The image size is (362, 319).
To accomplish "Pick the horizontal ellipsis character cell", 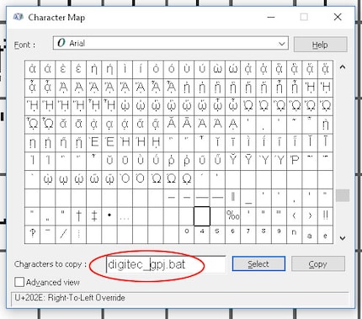I will [x=125, y=216].
